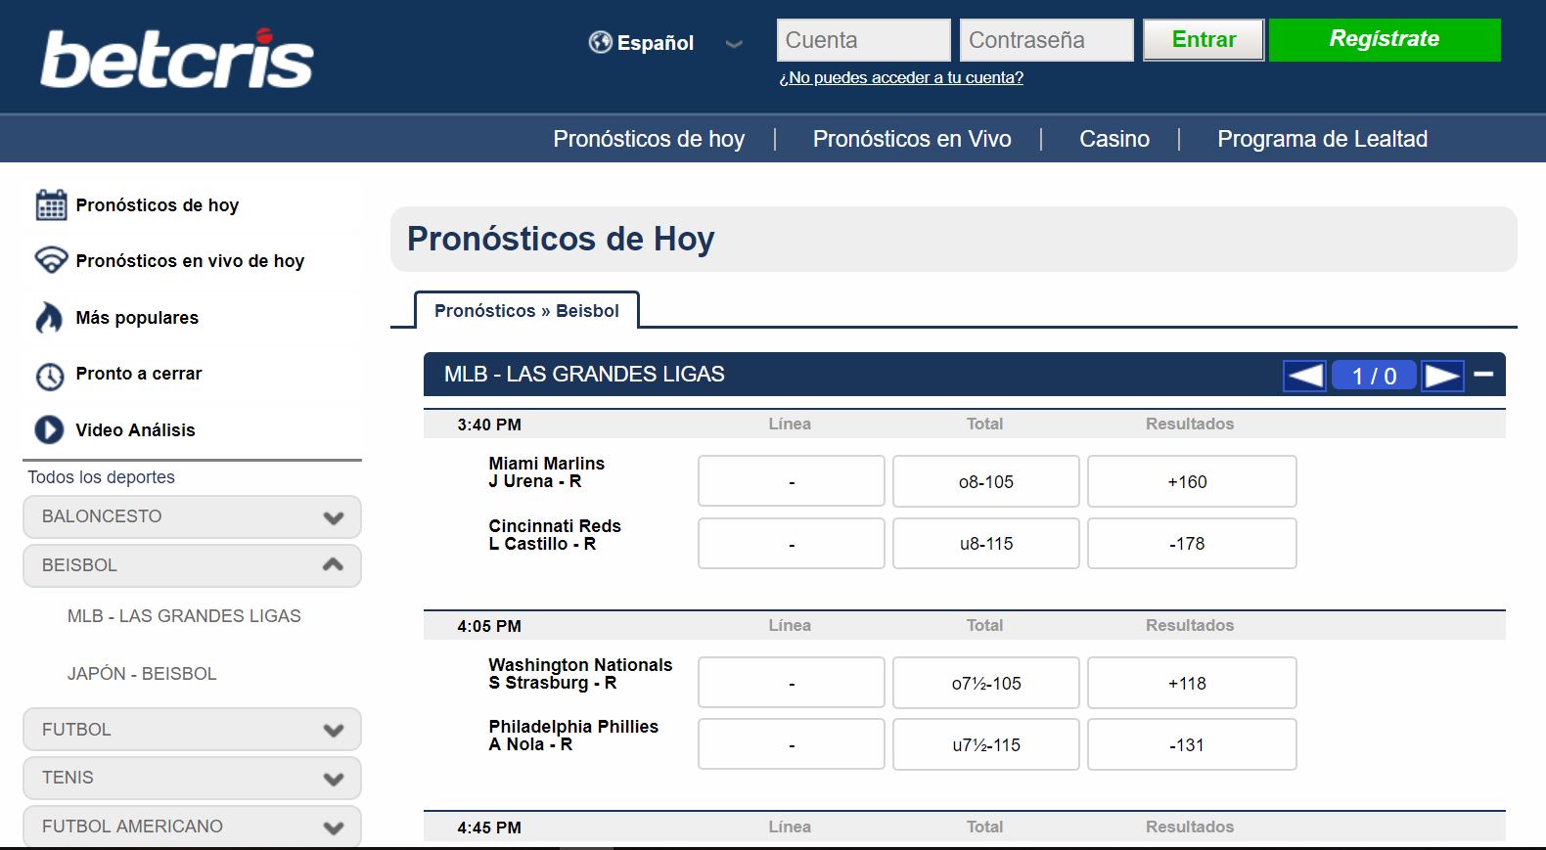Click the Washington Nationals team name
The width and height of the screenshot is (1546, 850).
[580, 665]
